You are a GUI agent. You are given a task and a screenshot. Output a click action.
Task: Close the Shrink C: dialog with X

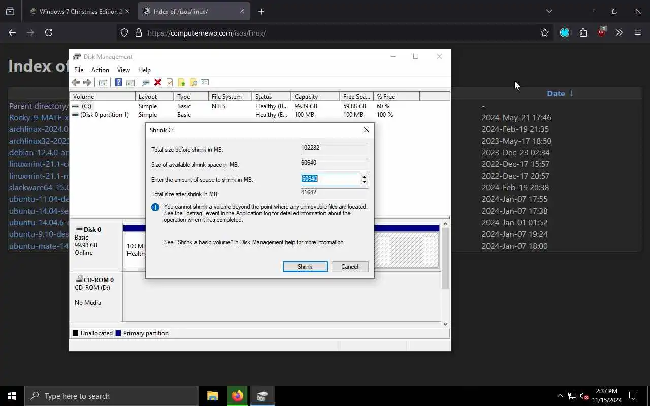366,130
